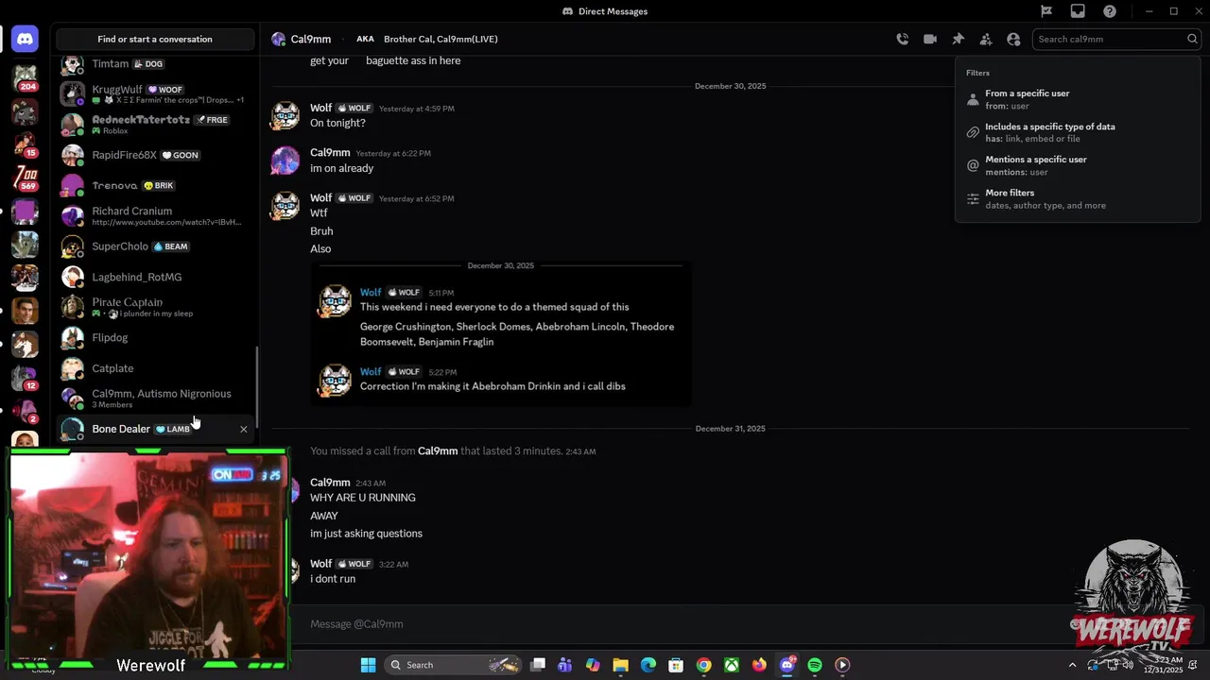Open server icon with 15 badge

[25, 144]
